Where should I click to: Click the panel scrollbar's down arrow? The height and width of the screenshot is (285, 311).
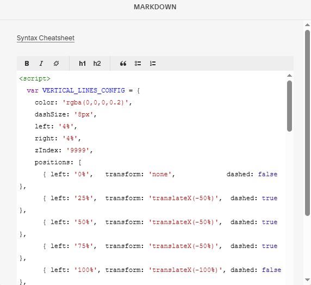[x=307, y=280]
